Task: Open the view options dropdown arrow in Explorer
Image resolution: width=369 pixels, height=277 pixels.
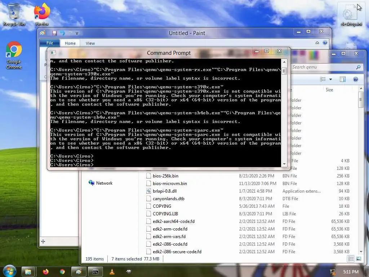Action: [331, 79]
